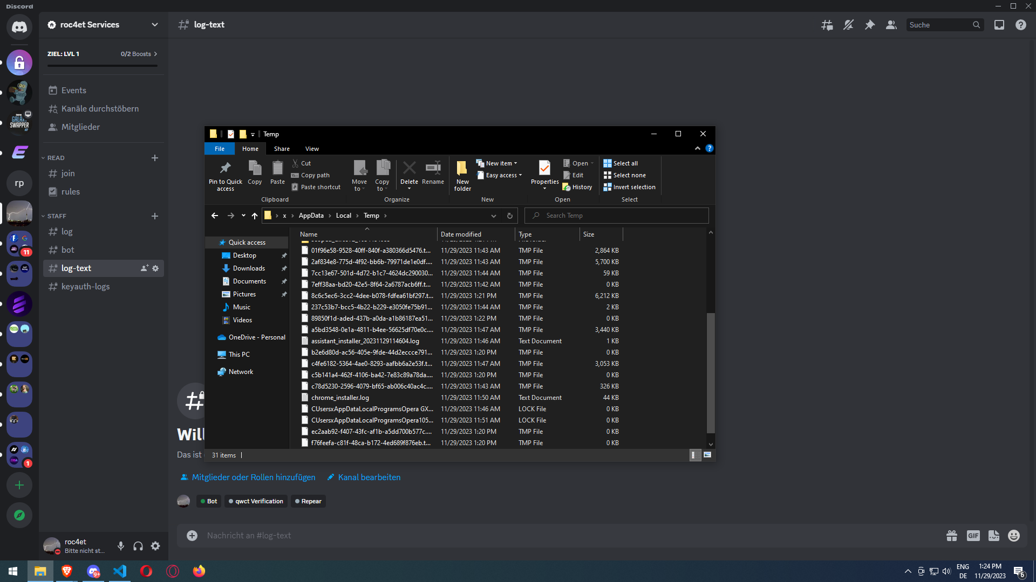The height and width of the screenshot is (582, 1036).
Task: Toggle Discord microphone mute
Action: [x=121, y=546]
